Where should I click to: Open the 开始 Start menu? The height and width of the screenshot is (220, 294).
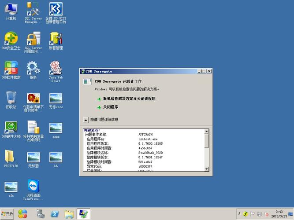[x=7, y=214]
